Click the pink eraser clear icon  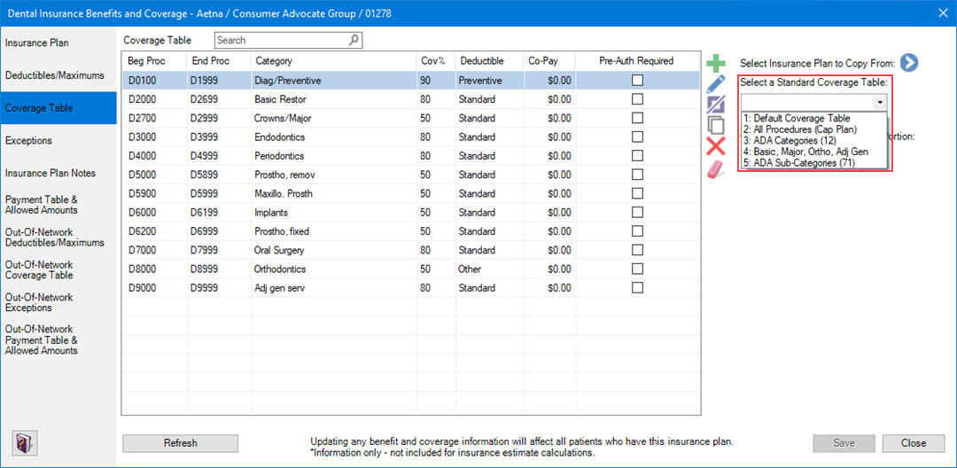[x=716, y=168]
